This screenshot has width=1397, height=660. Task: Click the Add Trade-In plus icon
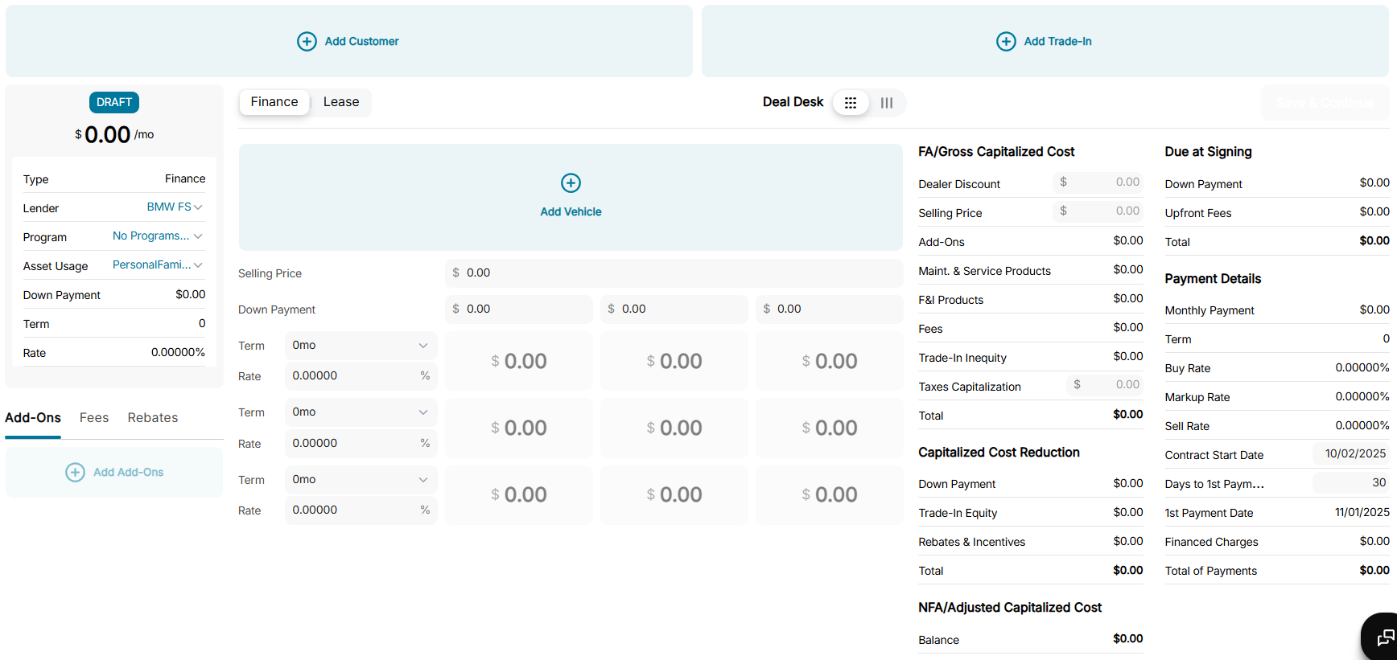pos(1006,42)
